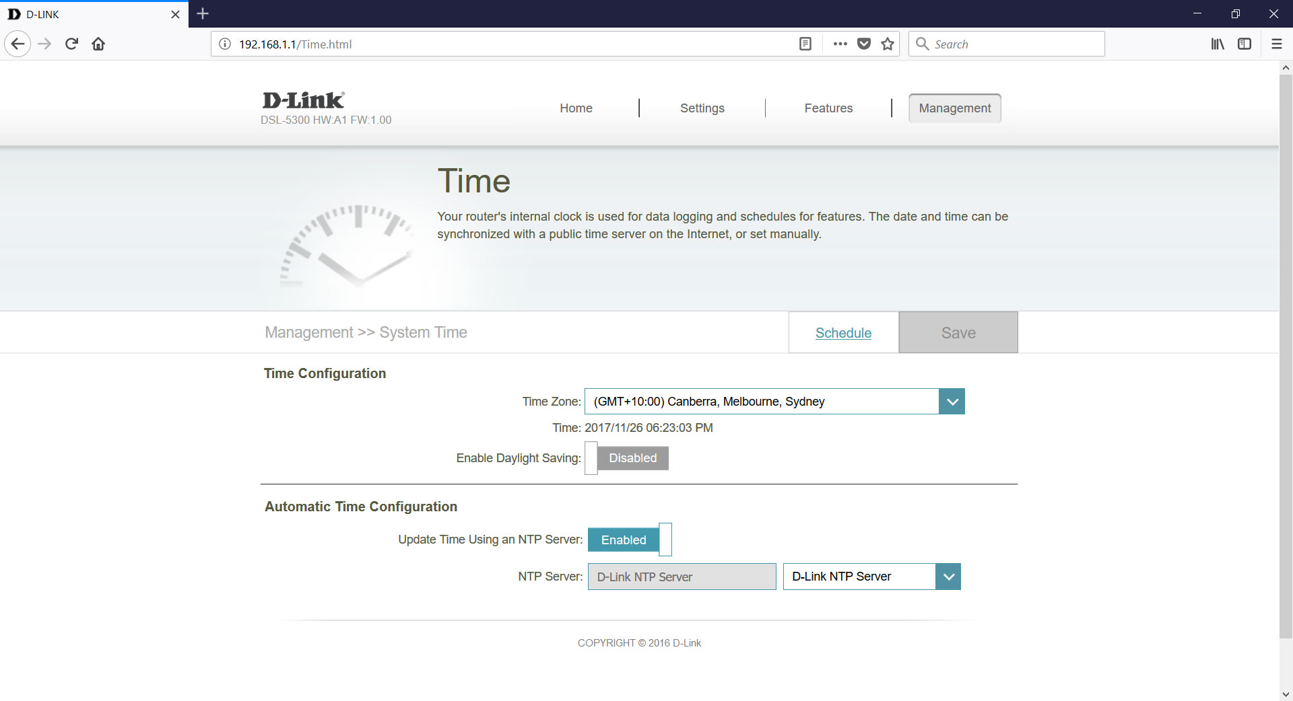The image size is (1293, 701).
Task: Toggle the Enable Daylight Saving switch
Action: pos(627,458)
